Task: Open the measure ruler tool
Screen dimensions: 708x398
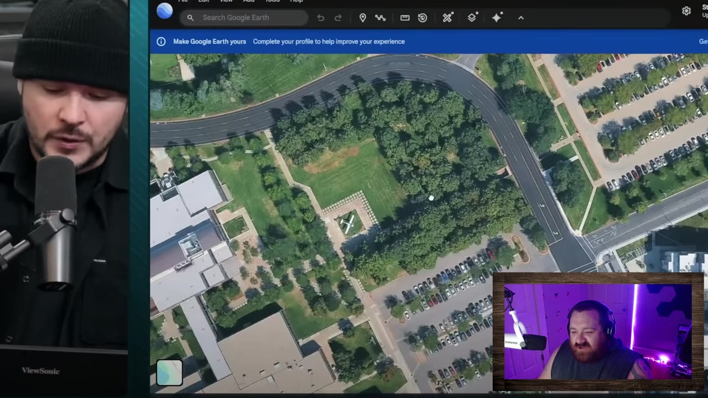Action: (x=405, y=18)
